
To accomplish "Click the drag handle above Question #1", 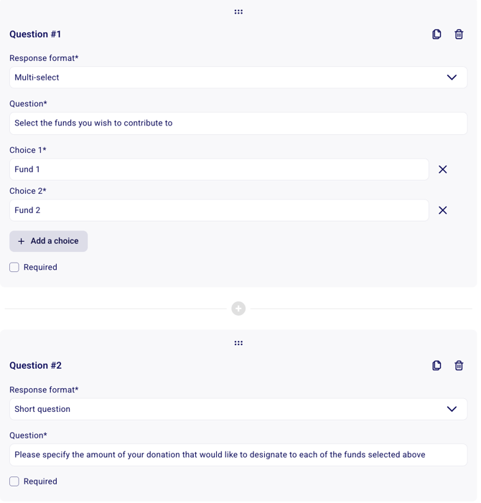I will [238, 12].
